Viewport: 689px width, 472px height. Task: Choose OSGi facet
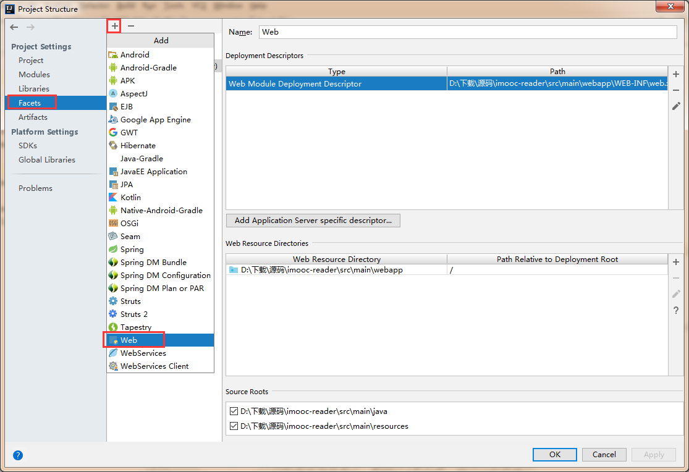(x=161, y=223)
